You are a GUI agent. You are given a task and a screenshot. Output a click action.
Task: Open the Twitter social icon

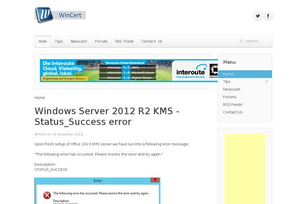(x=258, y=16)
